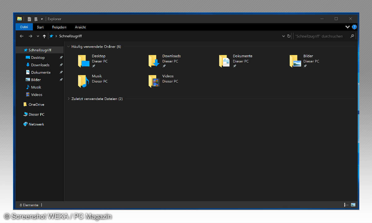
Task: Select Dieser PC in navigation pane
Action: (x=36, y=114)
